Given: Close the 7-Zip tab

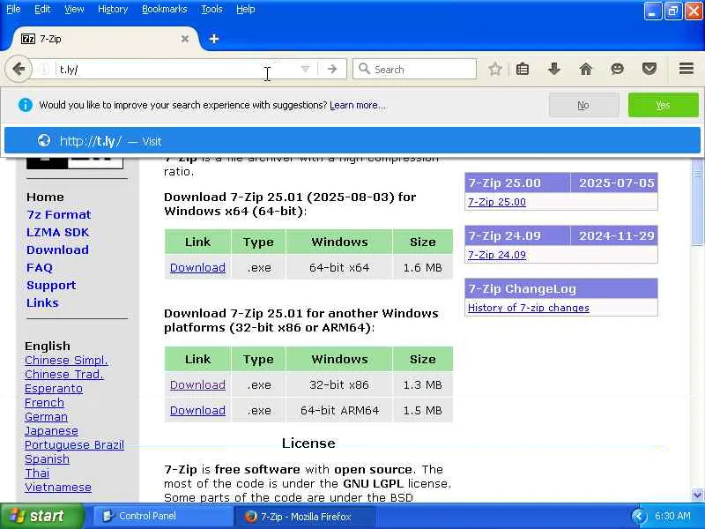Looking at the screenshot, I should tap(185, 39).
